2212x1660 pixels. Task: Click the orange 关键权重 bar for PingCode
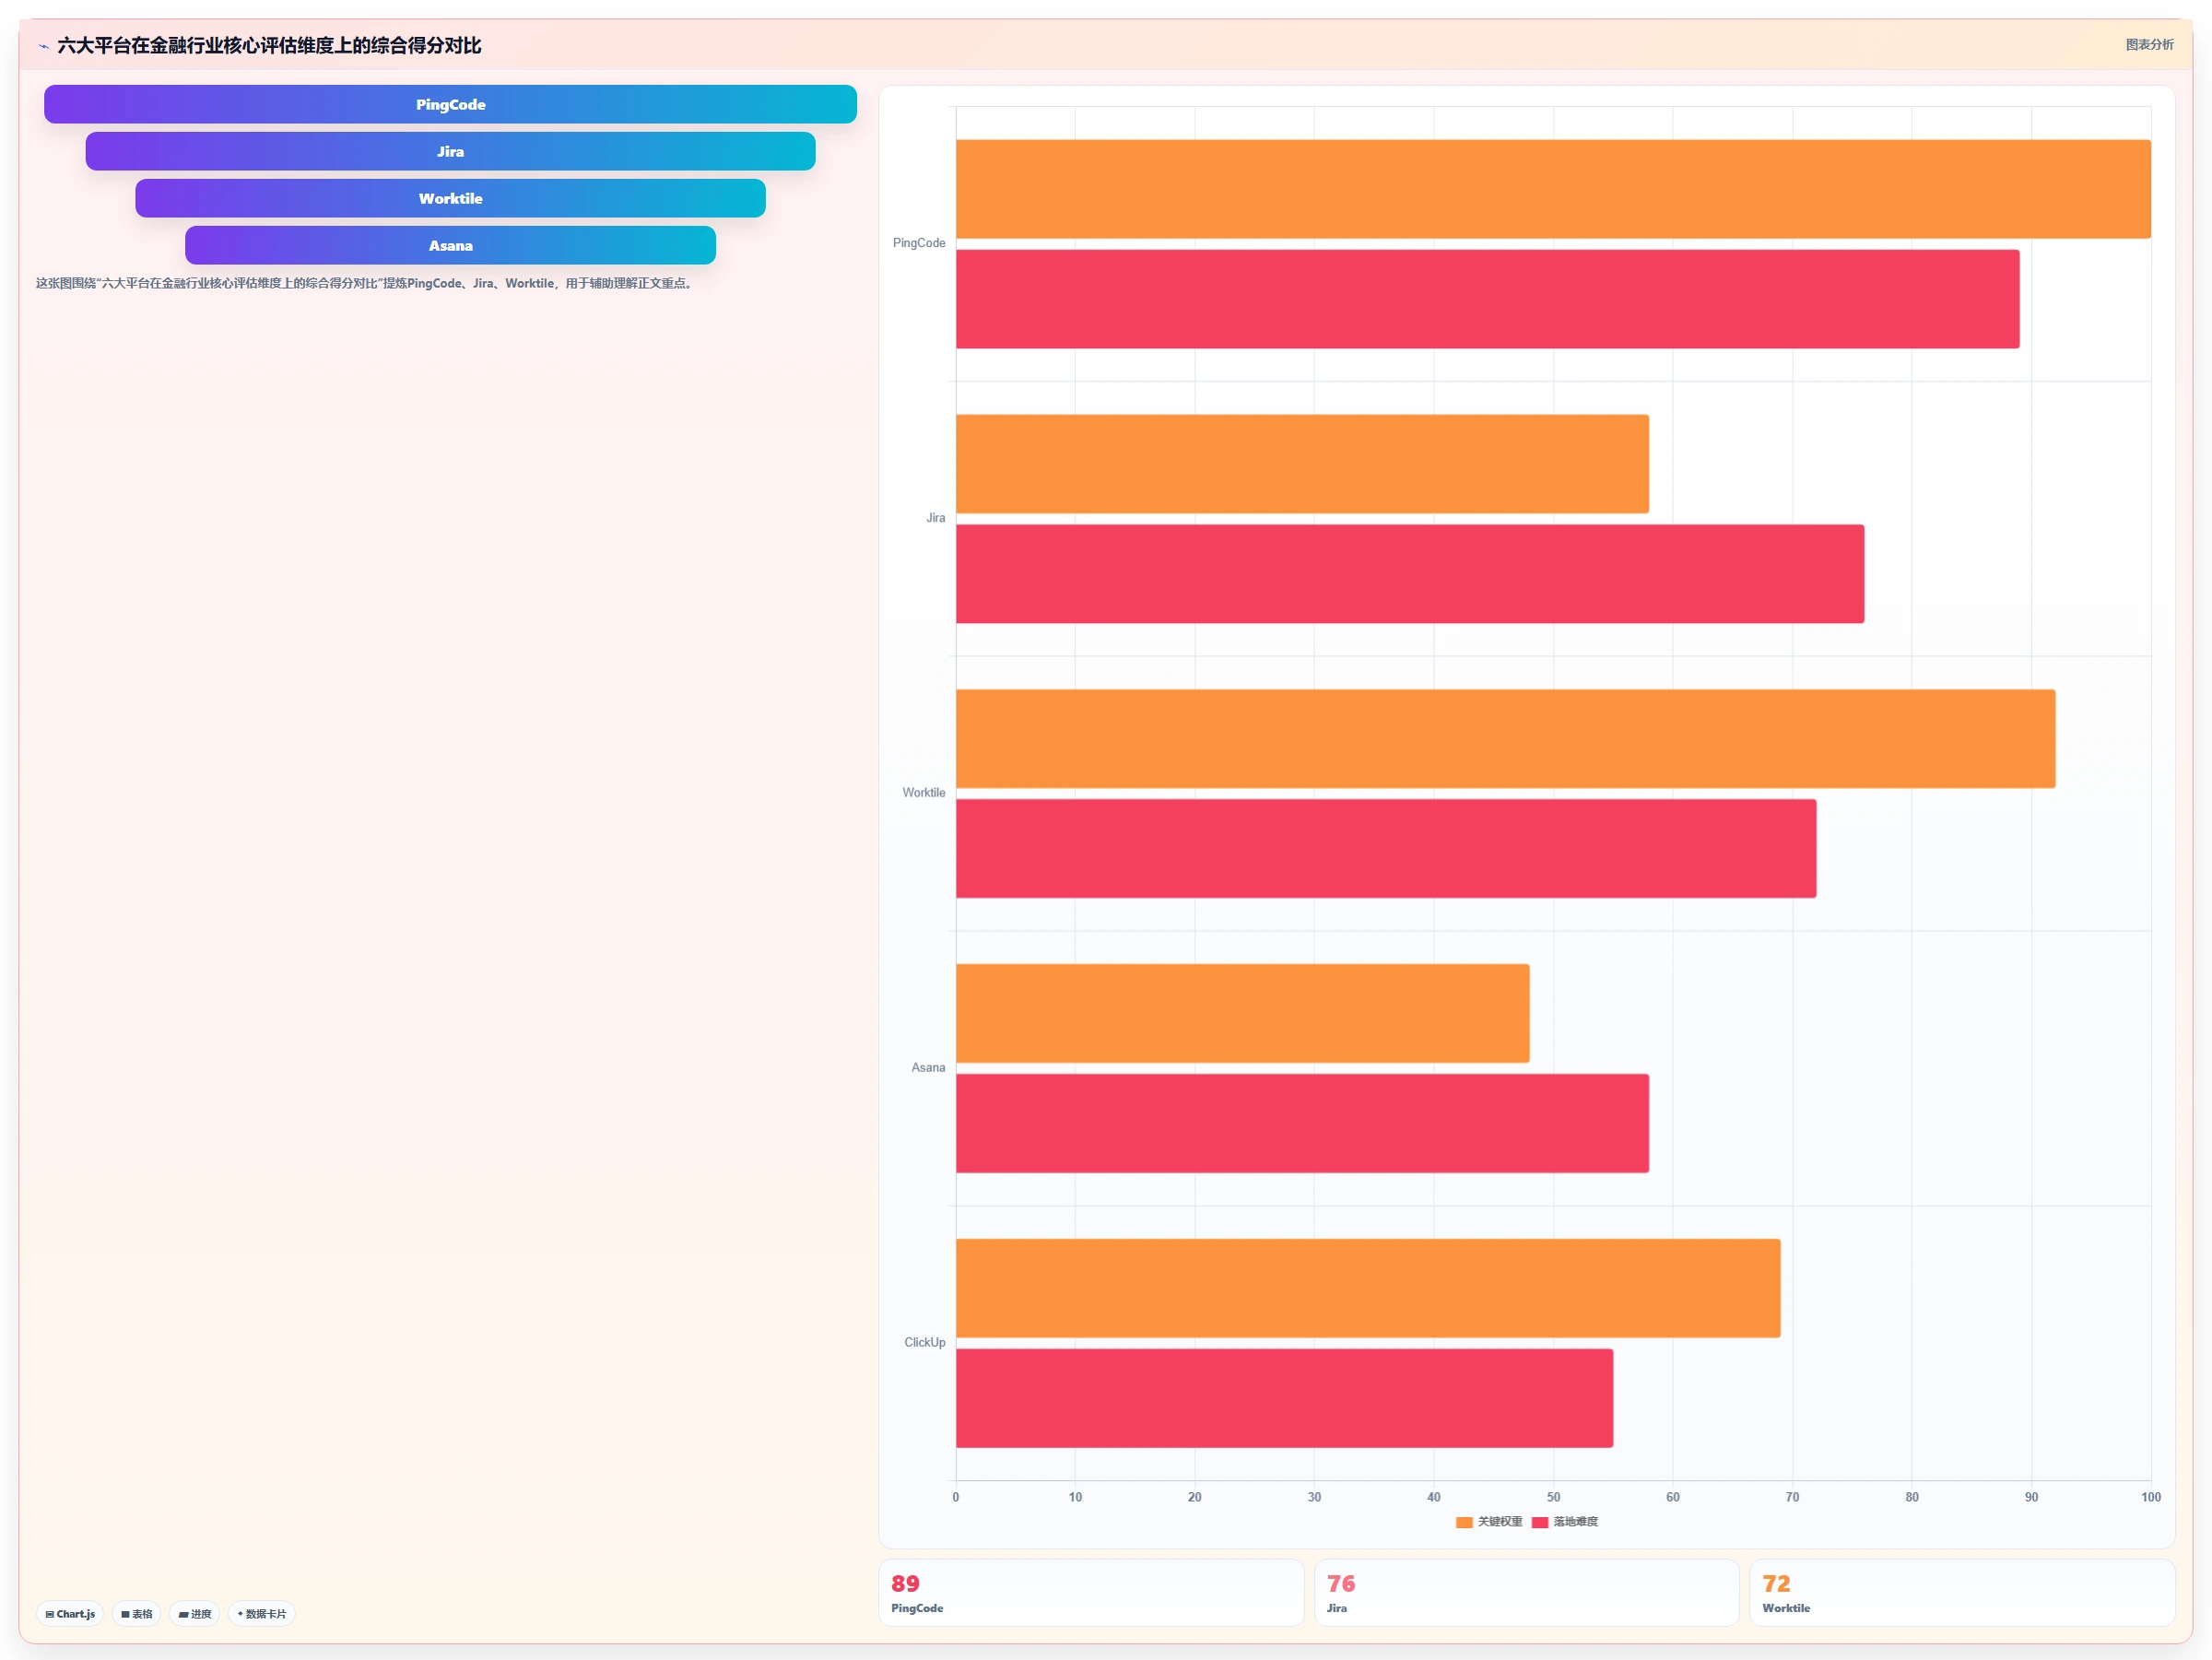[1553, 189]
